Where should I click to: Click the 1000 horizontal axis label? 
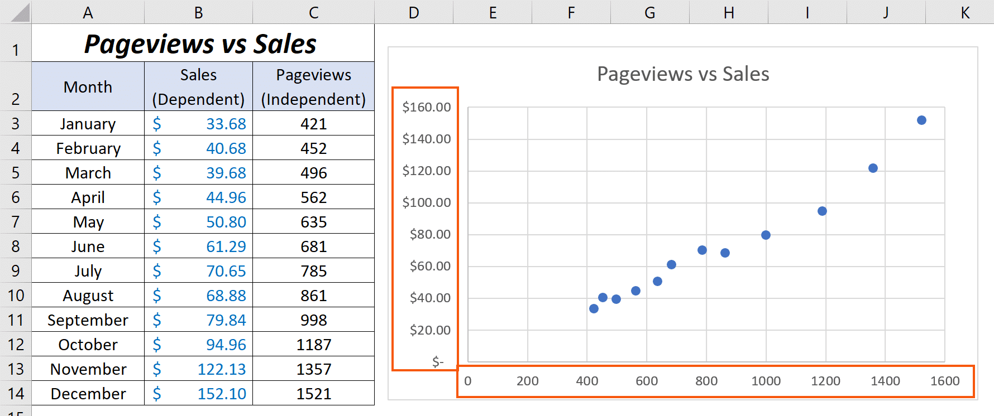(x=766, y=381)
